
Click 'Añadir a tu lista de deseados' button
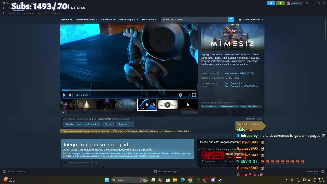click(x=82, y=124)
